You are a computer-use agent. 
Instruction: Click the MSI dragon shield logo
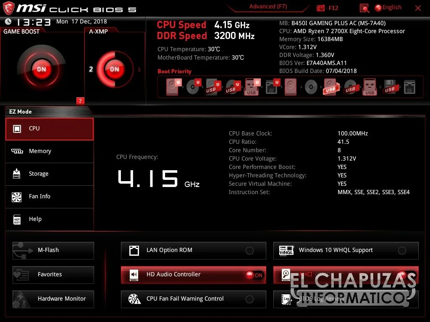coord(8,8)
